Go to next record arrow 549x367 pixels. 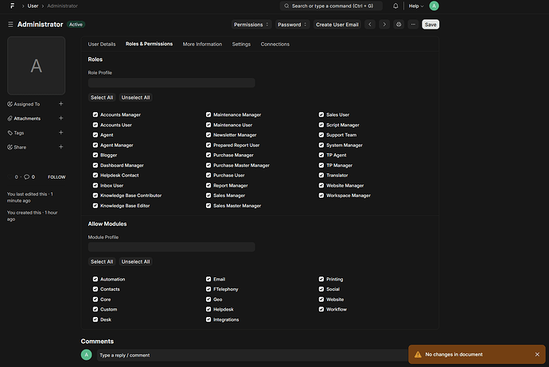(x=384, y=25)
